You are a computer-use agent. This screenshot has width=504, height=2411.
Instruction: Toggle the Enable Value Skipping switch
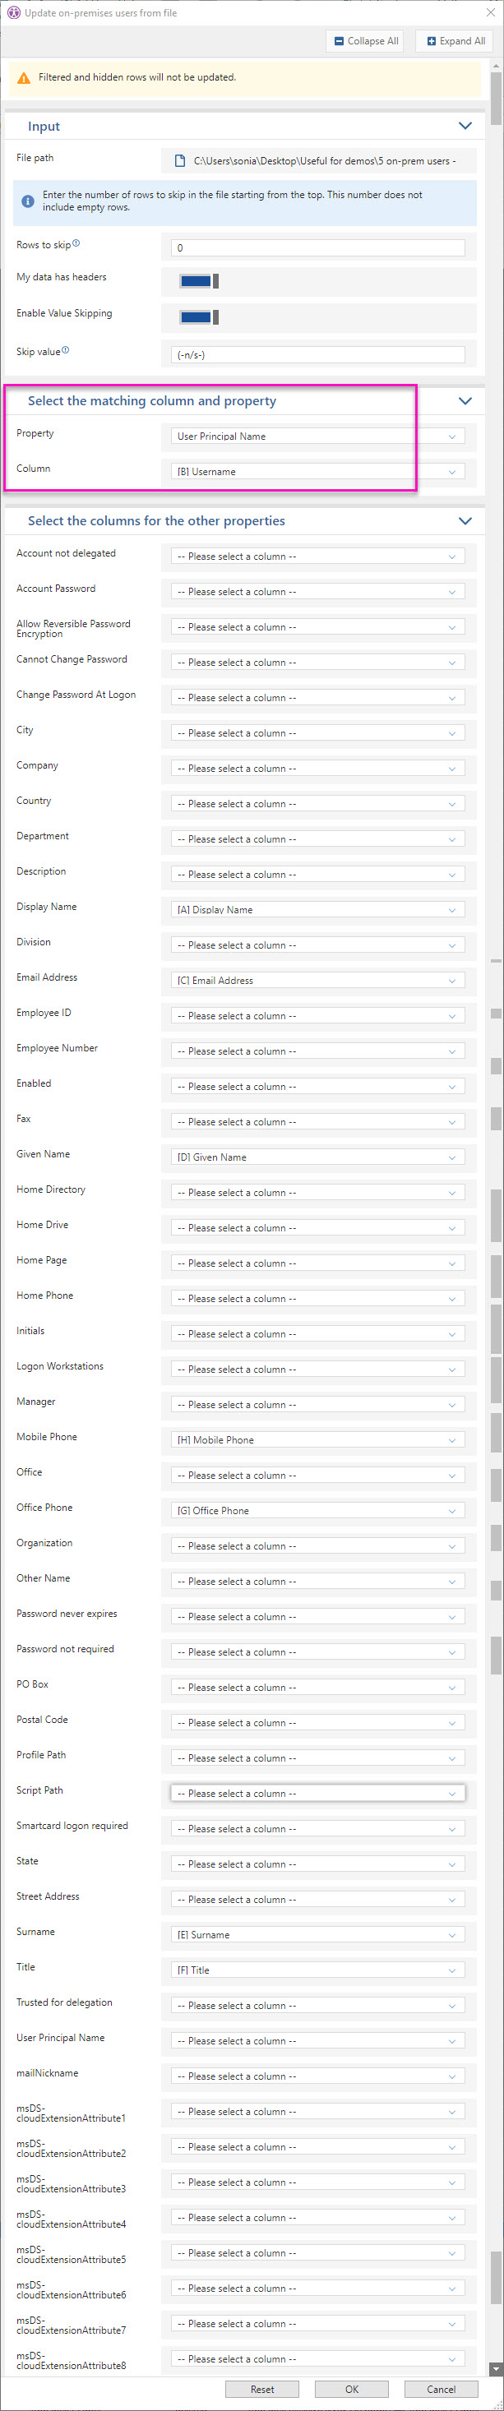pos(199,317)
